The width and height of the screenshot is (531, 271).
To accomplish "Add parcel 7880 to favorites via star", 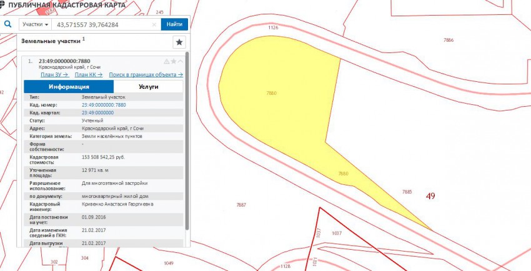I will click(174, 61).
